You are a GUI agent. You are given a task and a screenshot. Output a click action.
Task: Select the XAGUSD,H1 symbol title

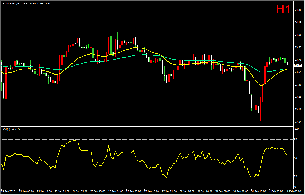13,4
